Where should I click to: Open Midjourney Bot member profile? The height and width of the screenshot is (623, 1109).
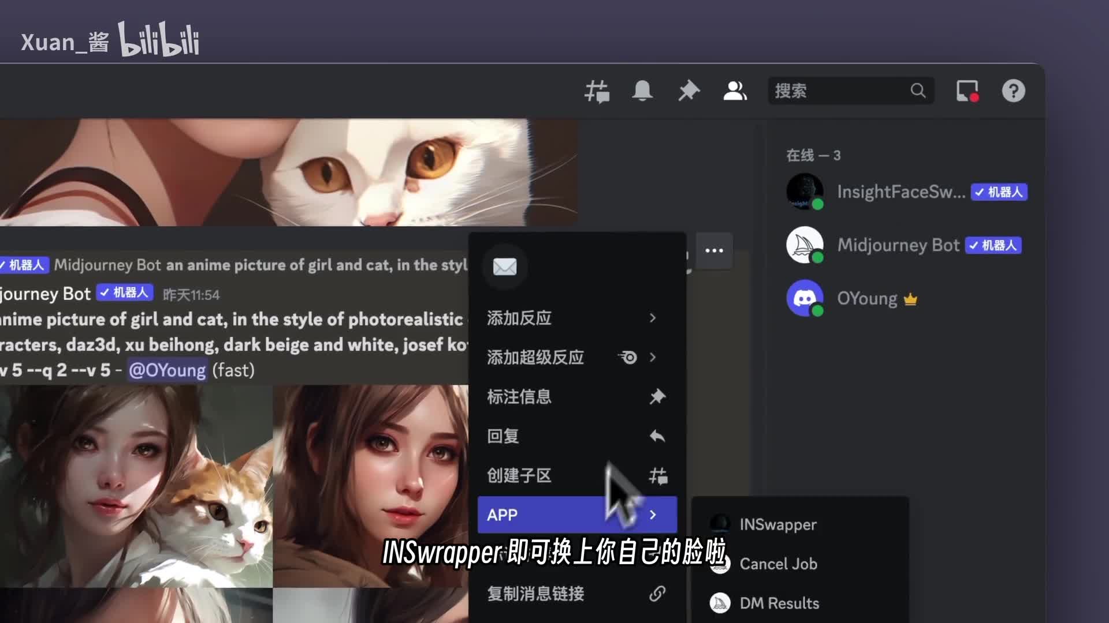coord(898,245)
